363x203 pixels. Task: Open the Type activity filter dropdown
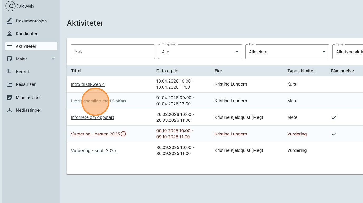[x=348, y=52]
